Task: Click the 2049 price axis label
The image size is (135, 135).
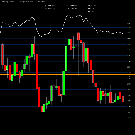Action: tap(129, 84)
